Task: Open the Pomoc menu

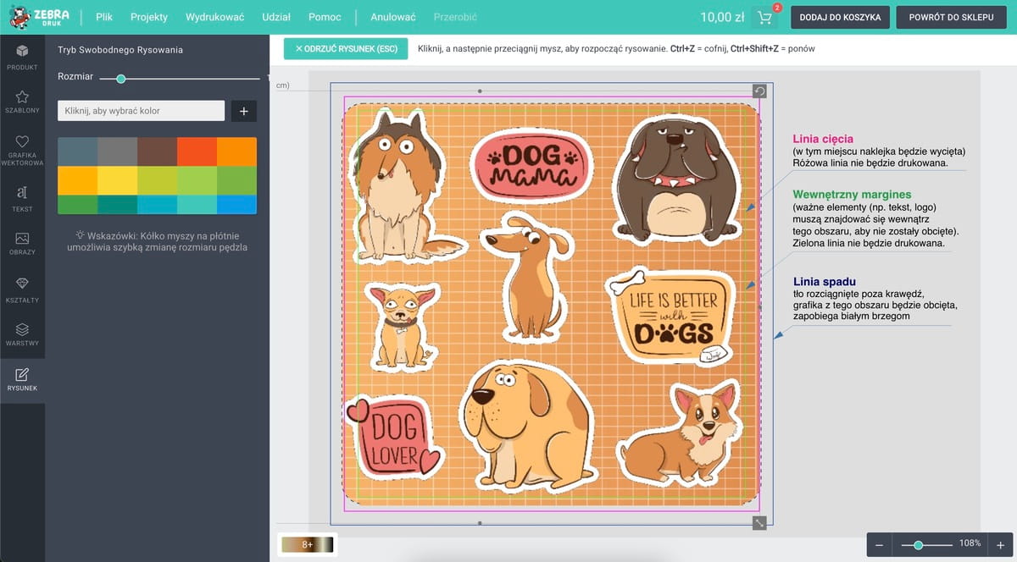Action: point(325,17)
